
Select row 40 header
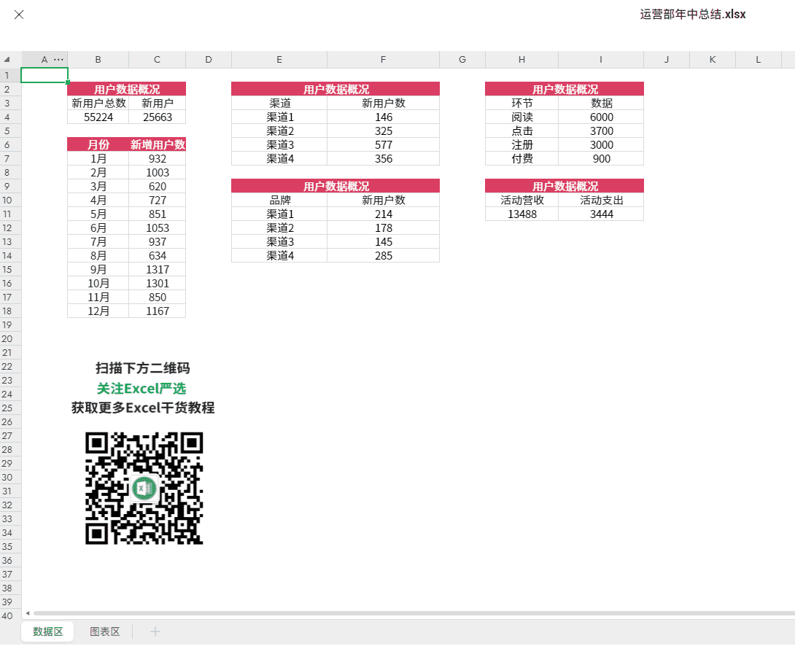point(10,615)
